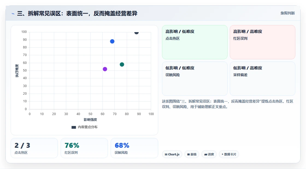
Task: Click the 红区误判 text in the pink card
Action: [240, 38]
